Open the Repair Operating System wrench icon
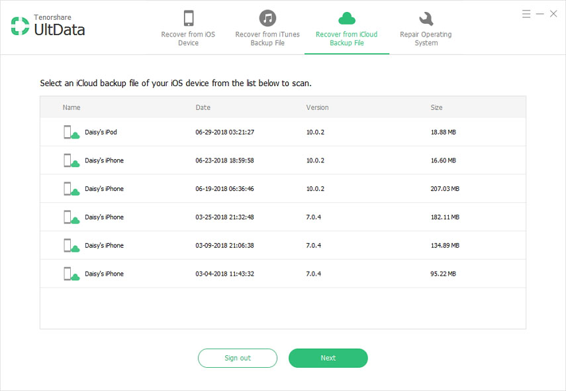The height and width of the screenshot is (391, 566). [x=426, y=18]
